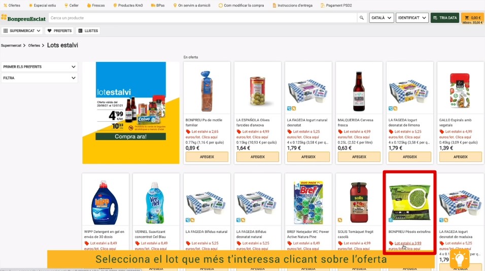
Task: Click Lot estalvi a 3,99 link for Pèsols
Action: tap(408, 243)
